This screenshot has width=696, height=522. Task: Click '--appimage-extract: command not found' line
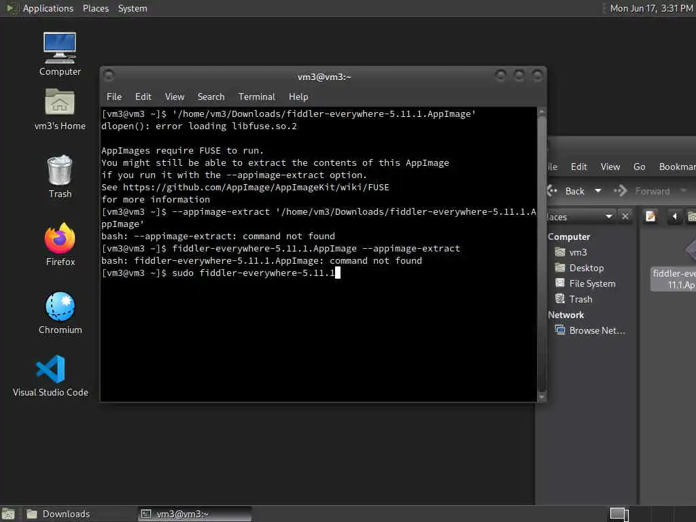pos(218,236)
